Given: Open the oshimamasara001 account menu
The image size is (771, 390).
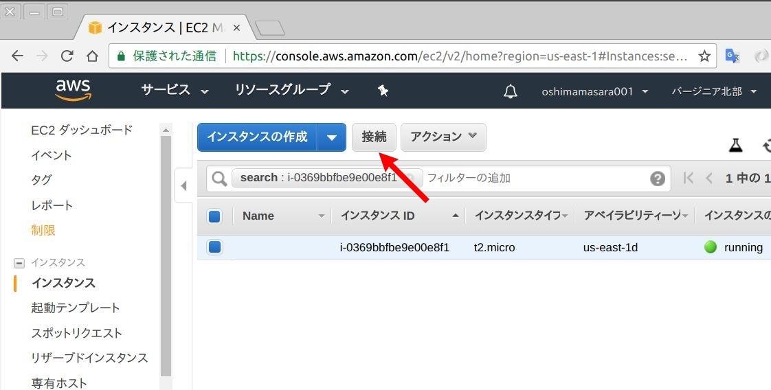Looking at the screenshot, I should click(594, 91).
